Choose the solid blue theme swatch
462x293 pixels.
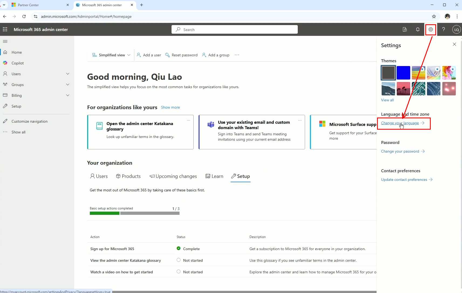[x=403, y=73]
